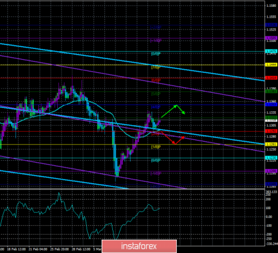The height and width of the screenshot is (253, 278).
Task: Click the red 1.1292 level tag
Action: [x=271, y=131]
